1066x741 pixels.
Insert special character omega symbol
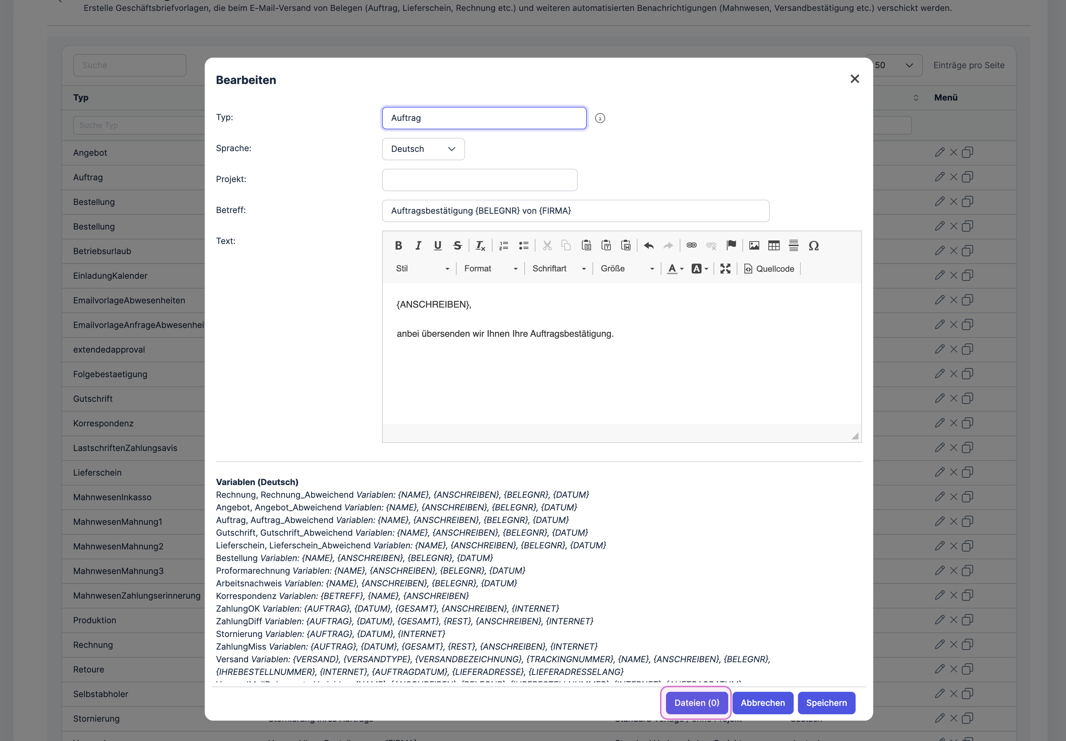813,245
